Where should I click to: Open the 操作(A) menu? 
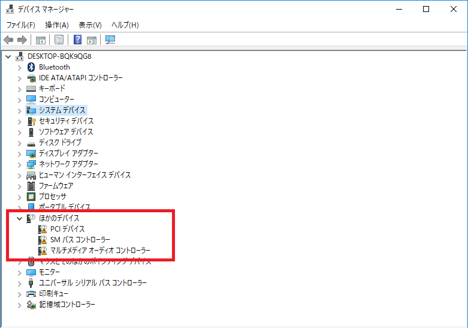(57, 25)
